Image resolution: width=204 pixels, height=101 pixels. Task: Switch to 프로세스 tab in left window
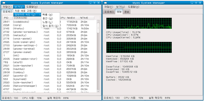click(7, 11)
